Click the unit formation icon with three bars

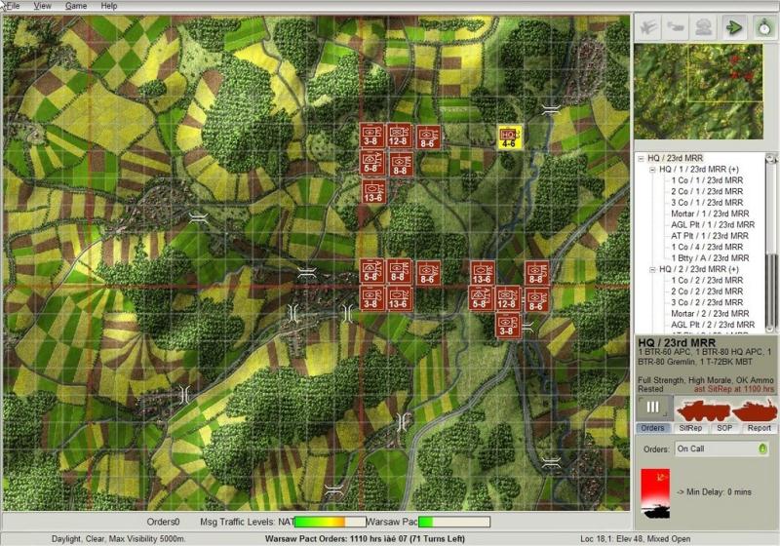(x=654, y=408)
